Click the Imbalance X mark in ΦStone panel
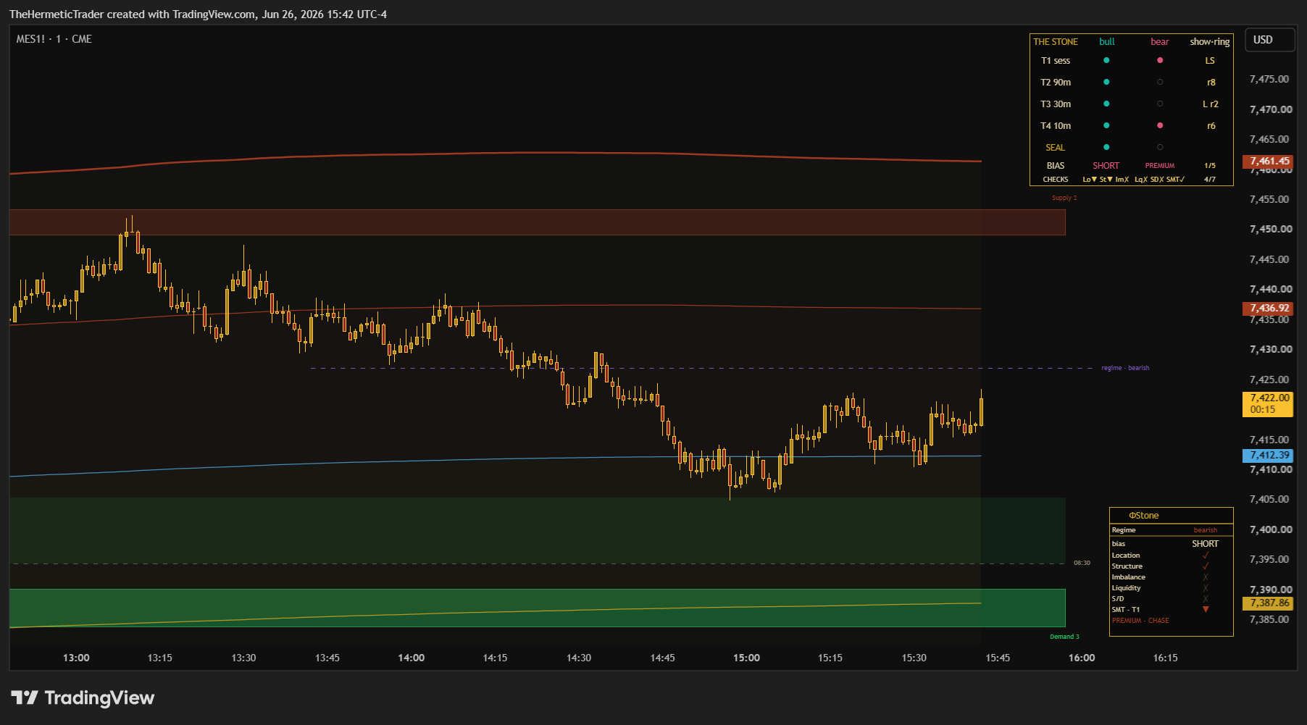The width and height of the screenshot is (1307, 725). 1206,577
